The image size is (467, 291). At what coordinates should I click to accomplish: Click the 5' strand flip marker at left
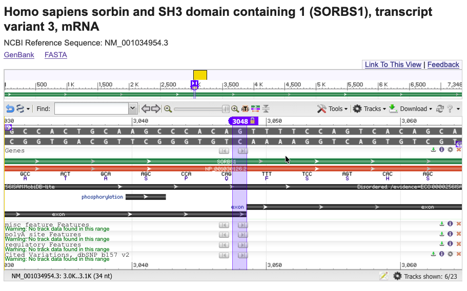coord(8,127)
